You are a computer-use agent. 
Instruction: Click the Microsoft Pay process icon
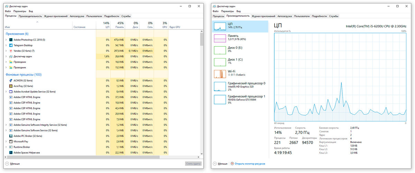[x=11, y=142]
